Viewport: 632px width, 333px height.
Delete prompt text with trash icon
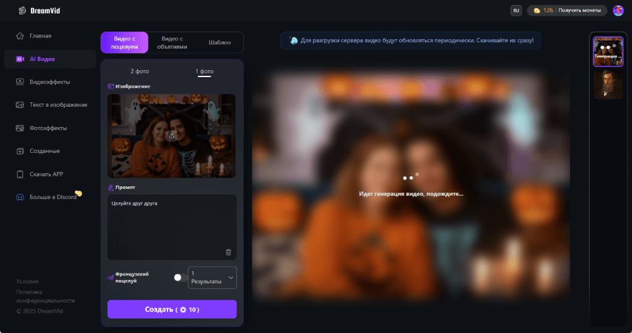pos(228,252)
